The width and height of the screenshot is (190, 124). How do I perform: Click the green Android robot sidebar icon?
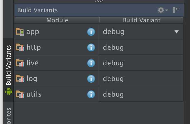point(9,91)
